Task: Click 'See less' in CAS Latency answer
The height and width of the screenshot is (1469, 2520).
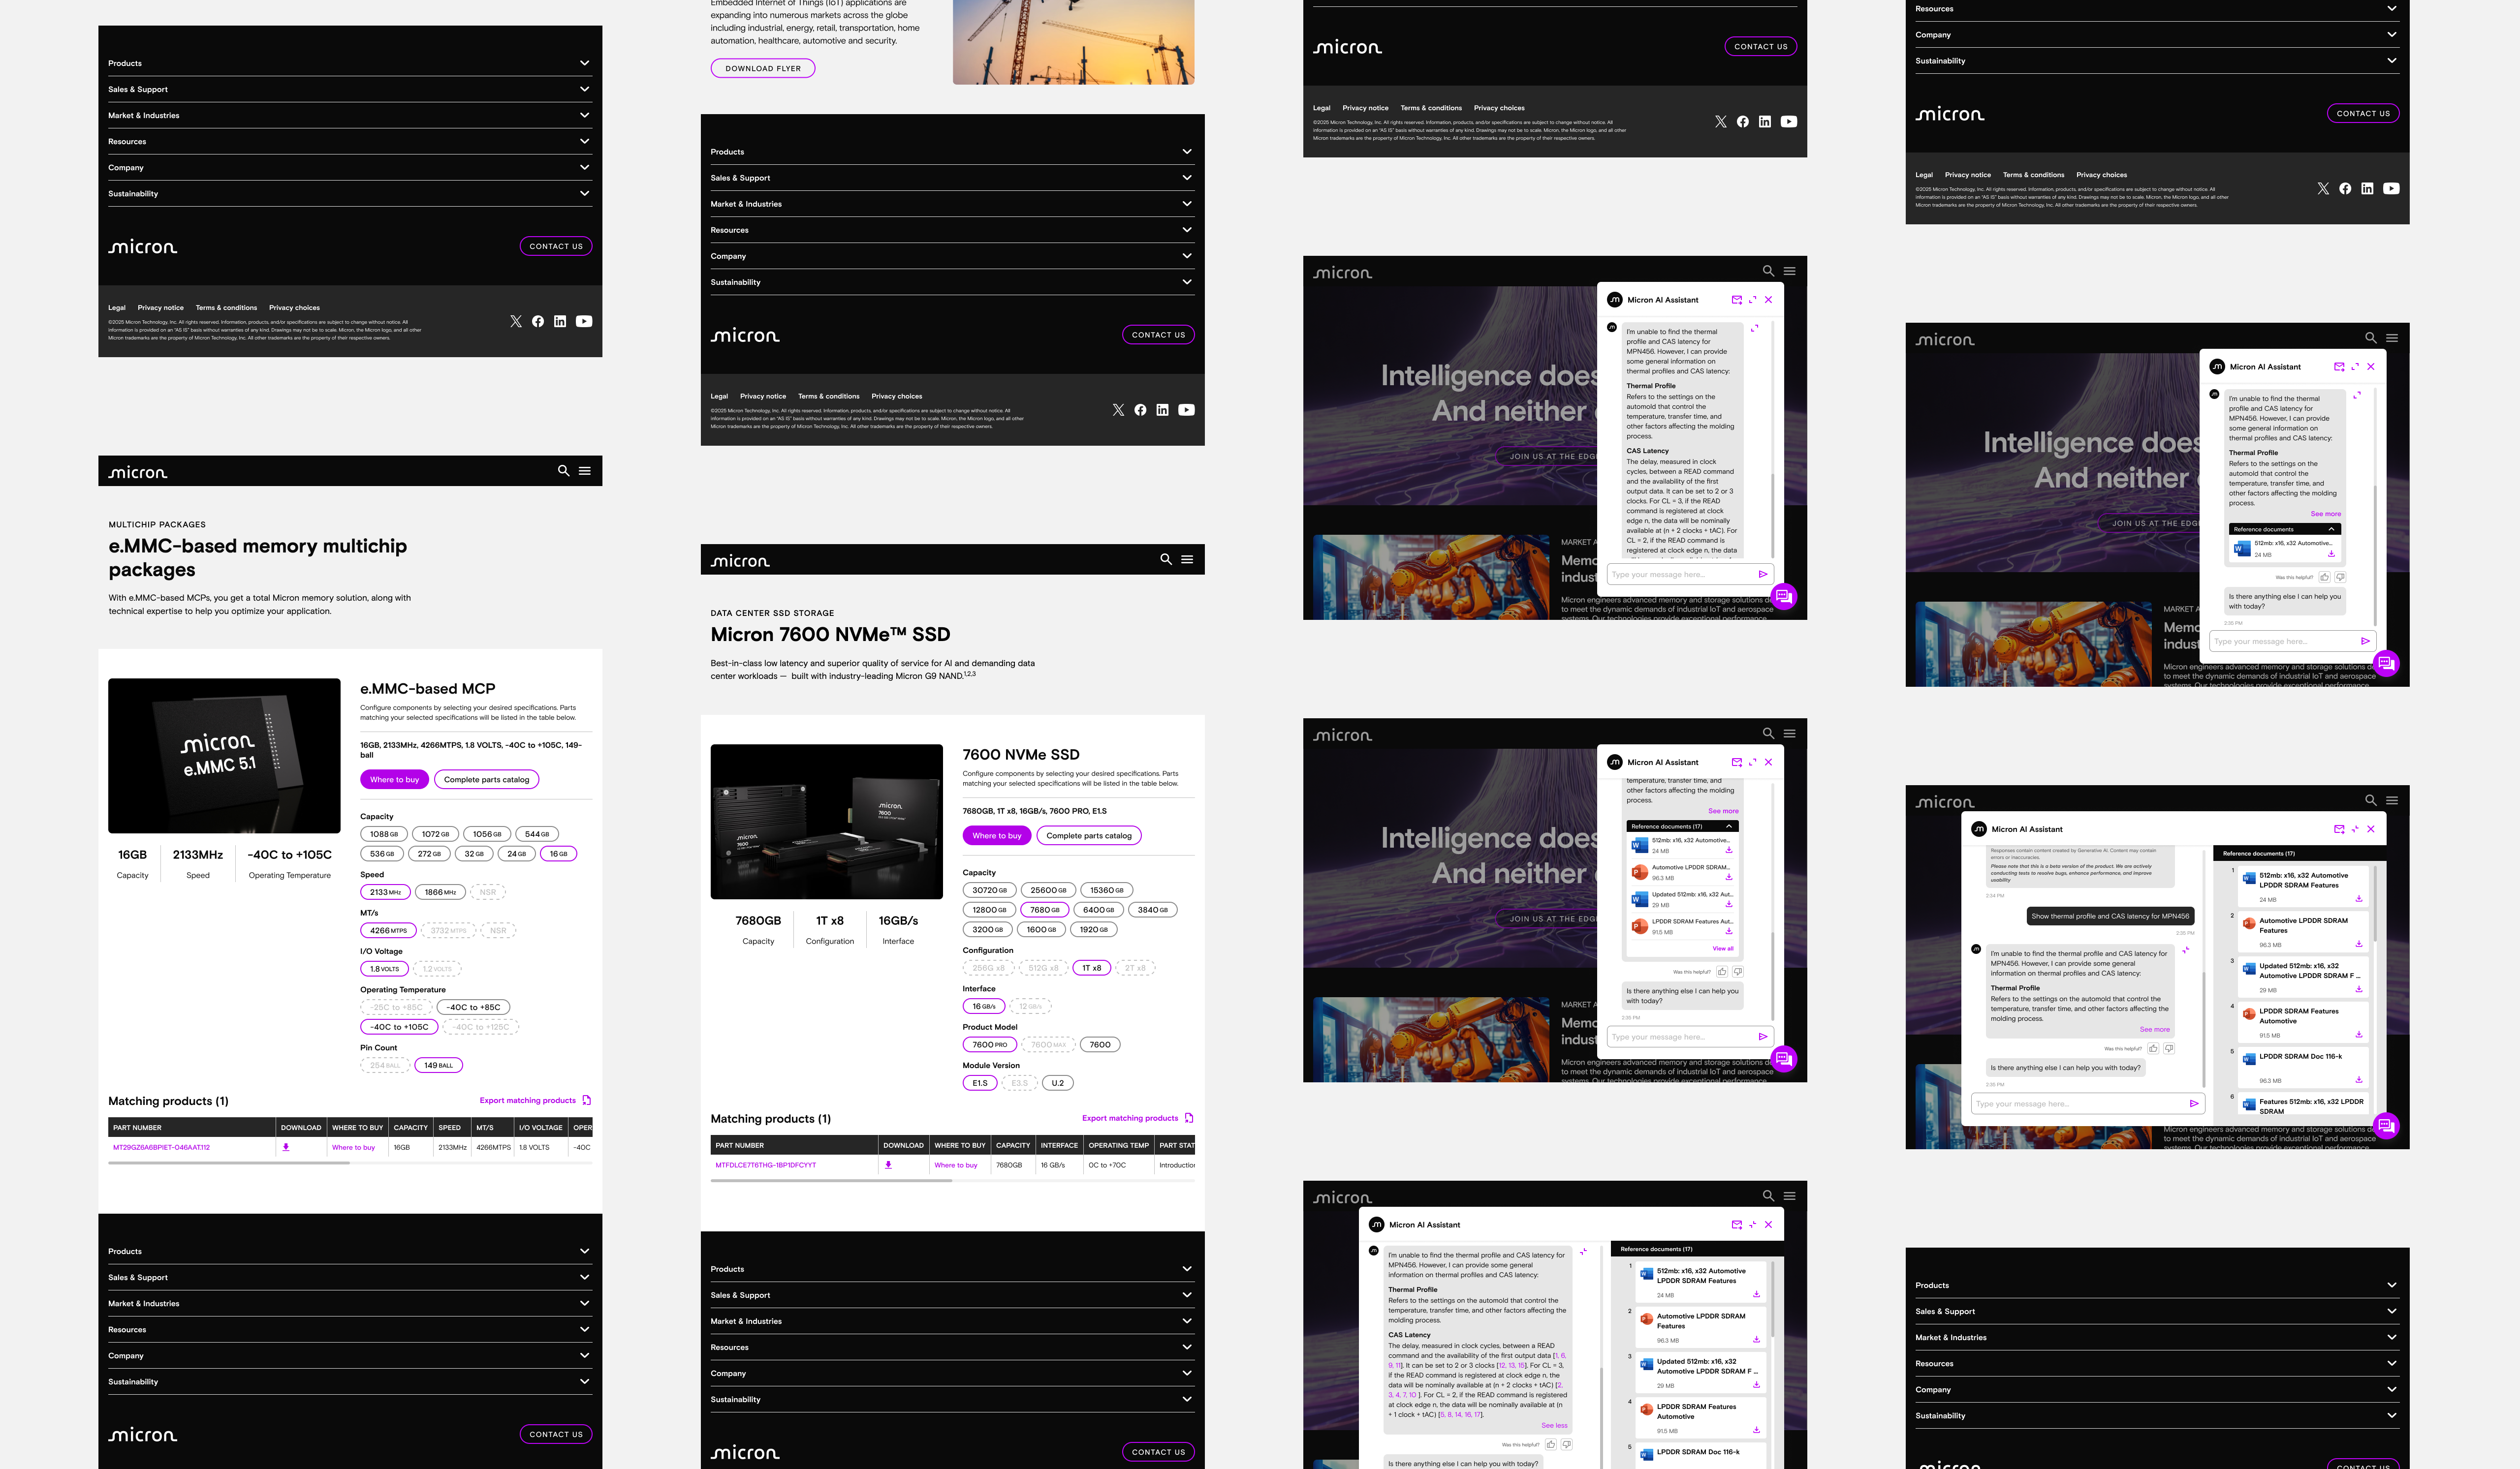Action: pyautogui.click(x=1554, y=1426)
